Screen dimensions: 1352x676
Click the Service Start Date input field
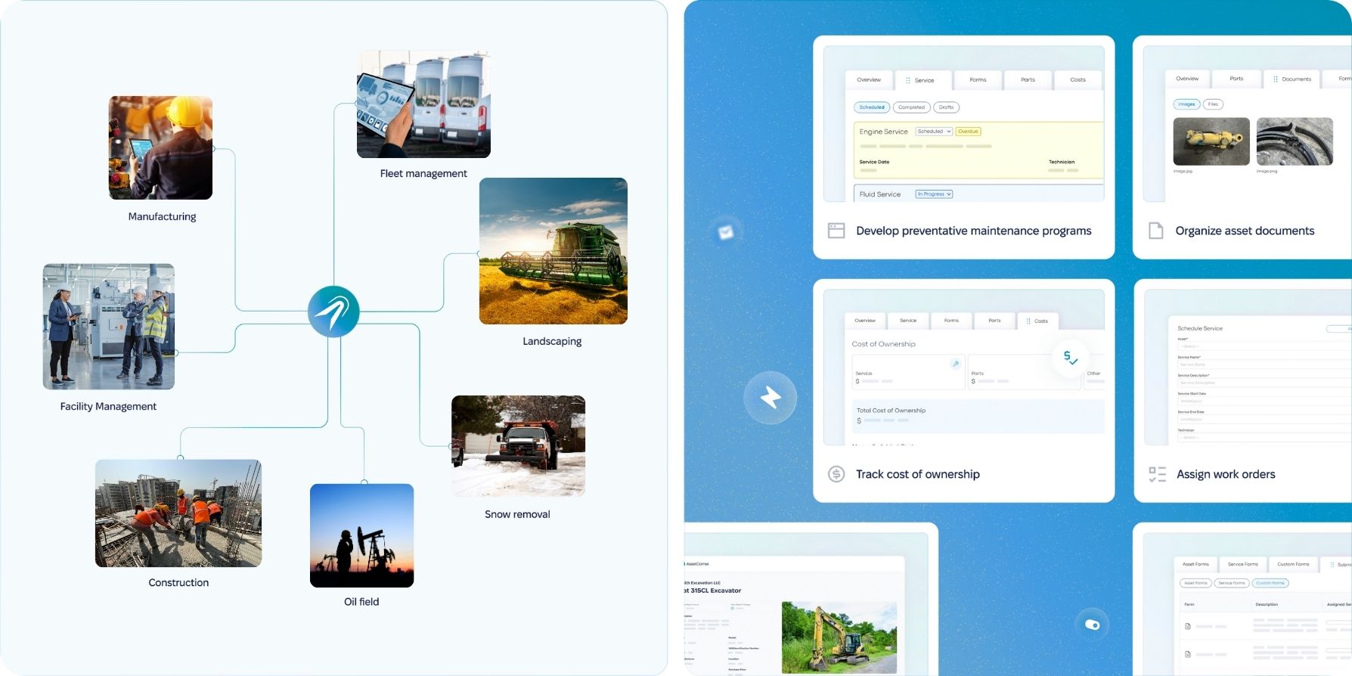click(x=1264, y=401)
